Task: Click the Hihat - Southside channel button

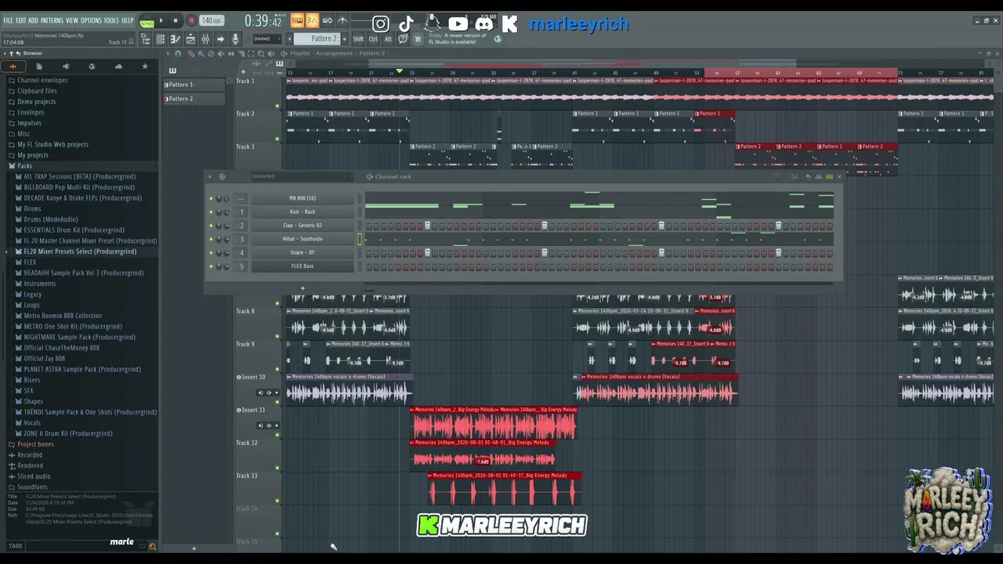Action: coord(302,239)
